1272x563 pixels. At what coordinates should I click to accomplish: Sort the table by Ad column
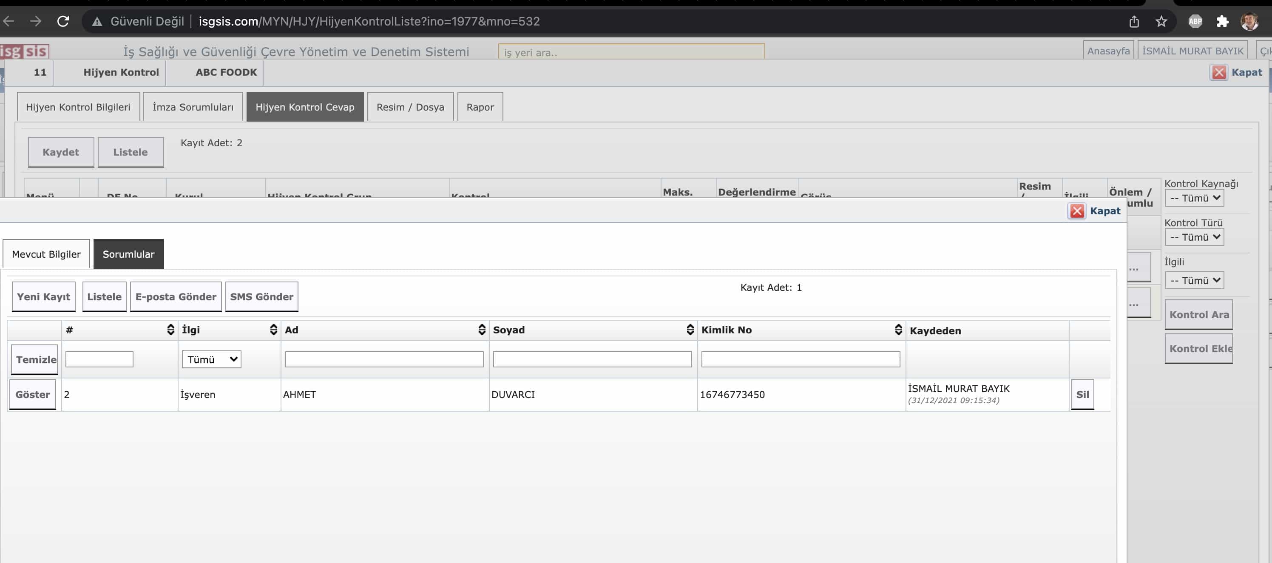click(481, 330)
